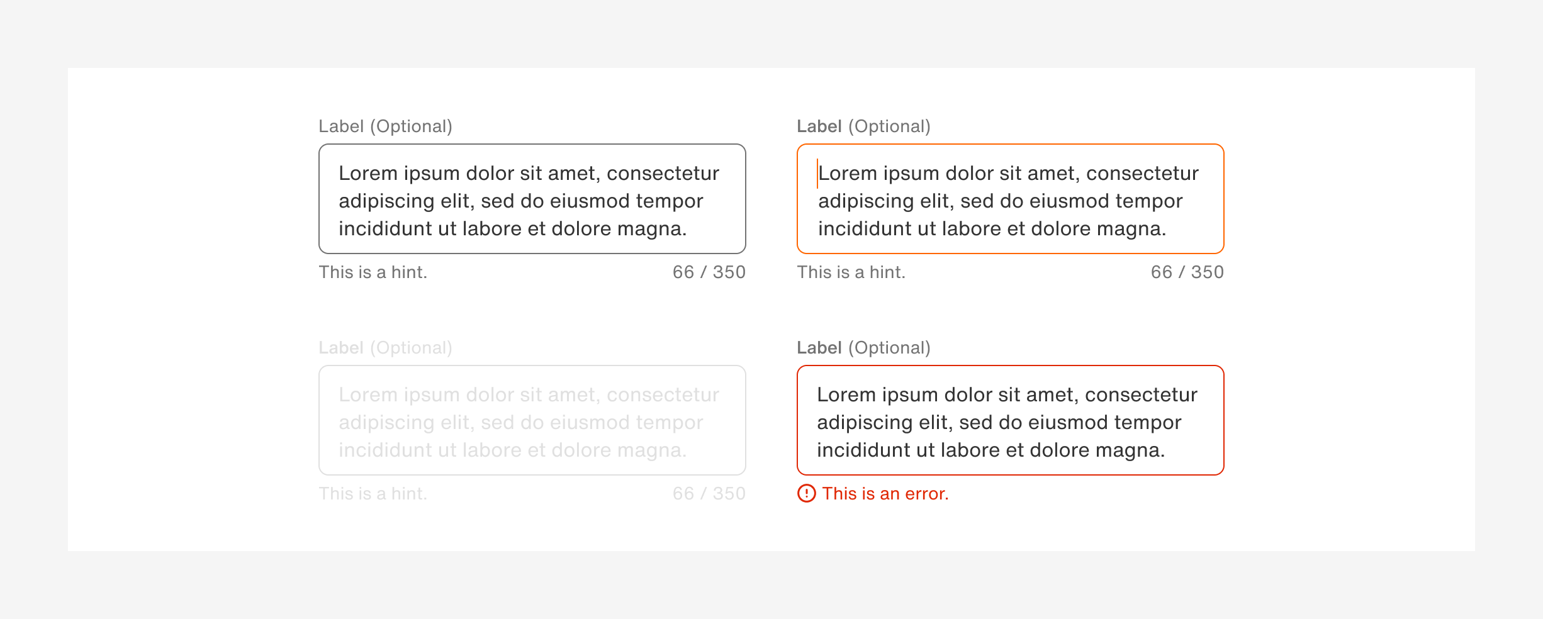Click the orange text cursor in the focused textarea
Screen dimensions: 1543x619
pos(817,174)
